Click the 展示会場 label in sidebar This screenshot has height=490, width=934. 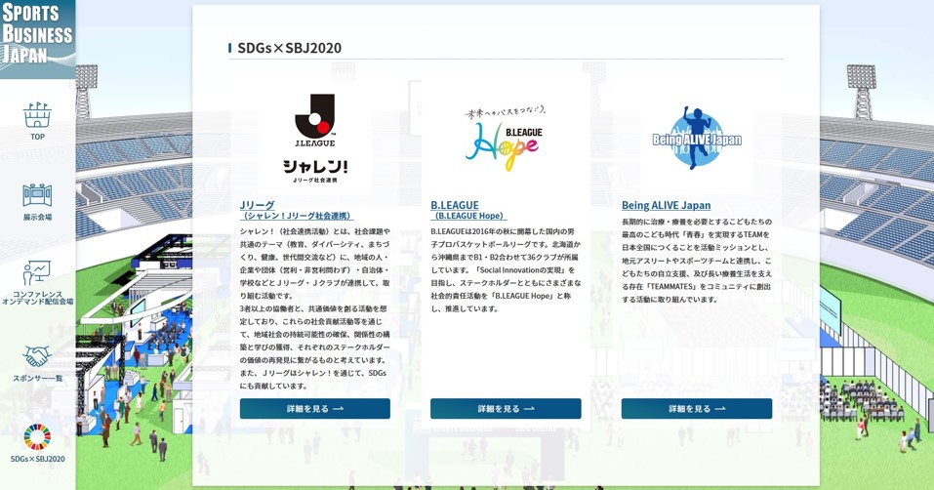pyautogui.click(x=37, y=217)
